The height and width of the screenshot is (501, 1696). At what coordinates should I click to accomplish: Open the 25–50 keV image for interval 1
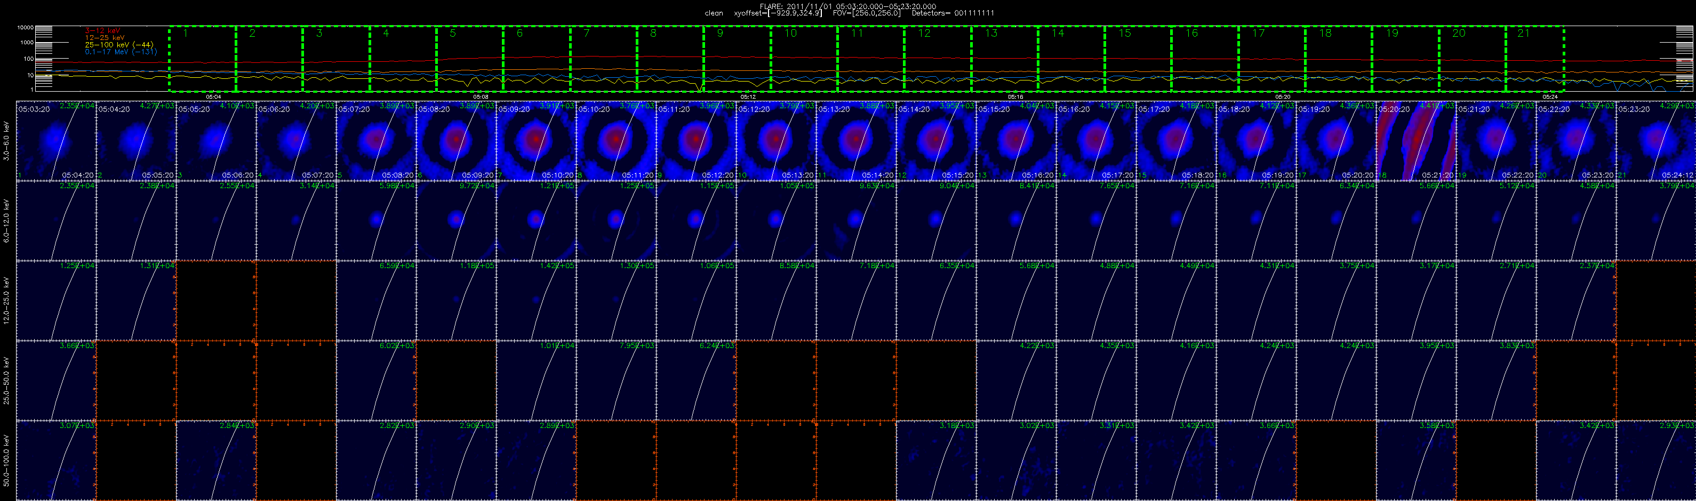[x=56, y=381]
